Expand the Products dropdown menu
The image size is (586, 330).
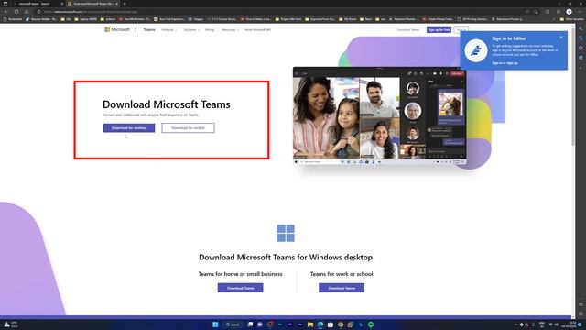[168, 30]
